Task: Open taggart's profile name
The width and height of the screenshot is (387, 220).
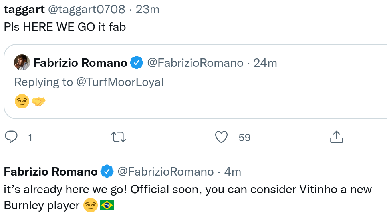Action: tap(24, 9)
